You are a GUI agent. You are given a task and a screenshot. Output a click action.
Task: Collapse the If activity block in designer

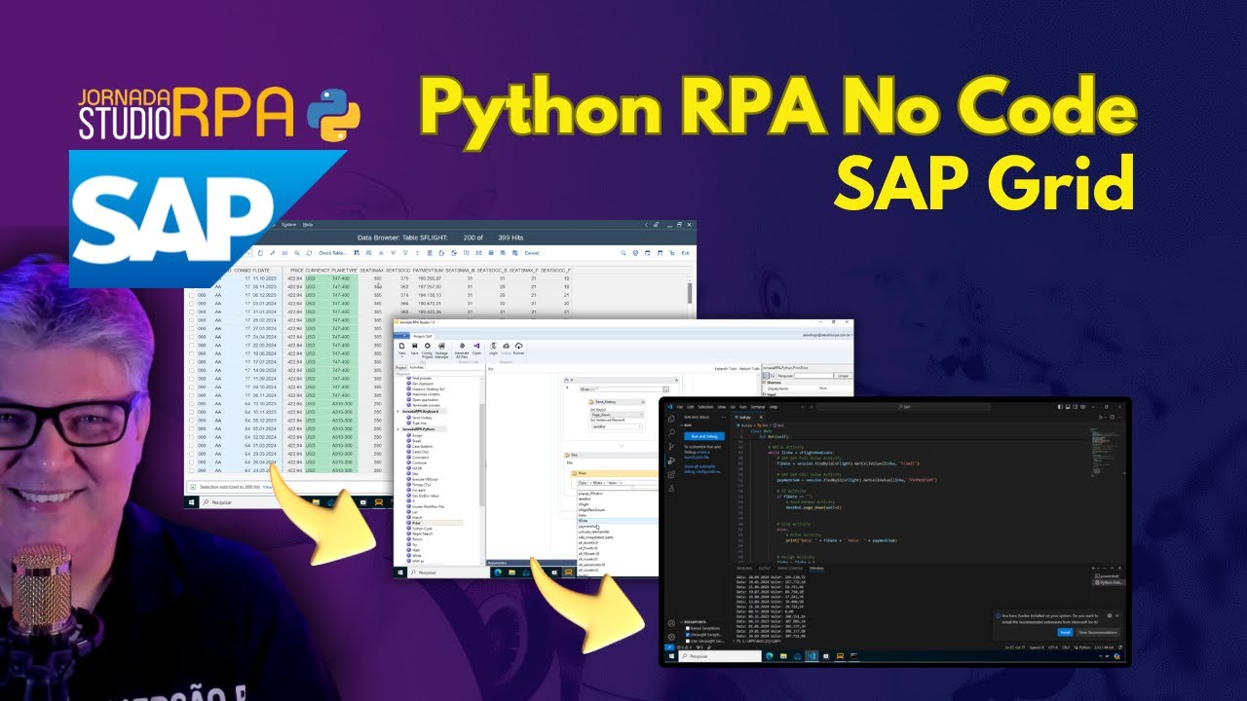pyautogui.click(x=676, y=380)
